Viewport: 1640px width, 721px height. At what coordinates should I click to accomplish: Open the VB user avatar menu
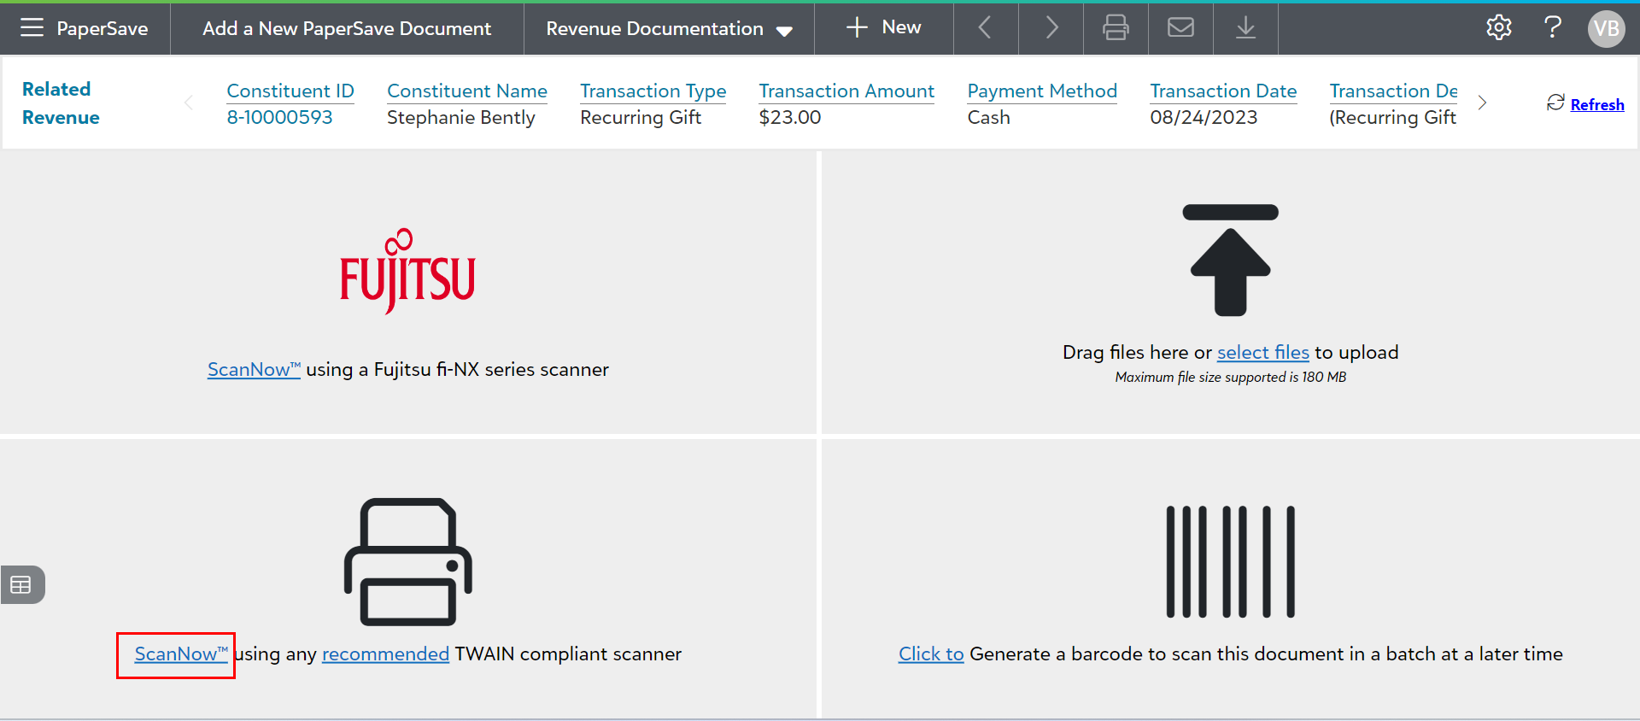(x=1606, y=29)
